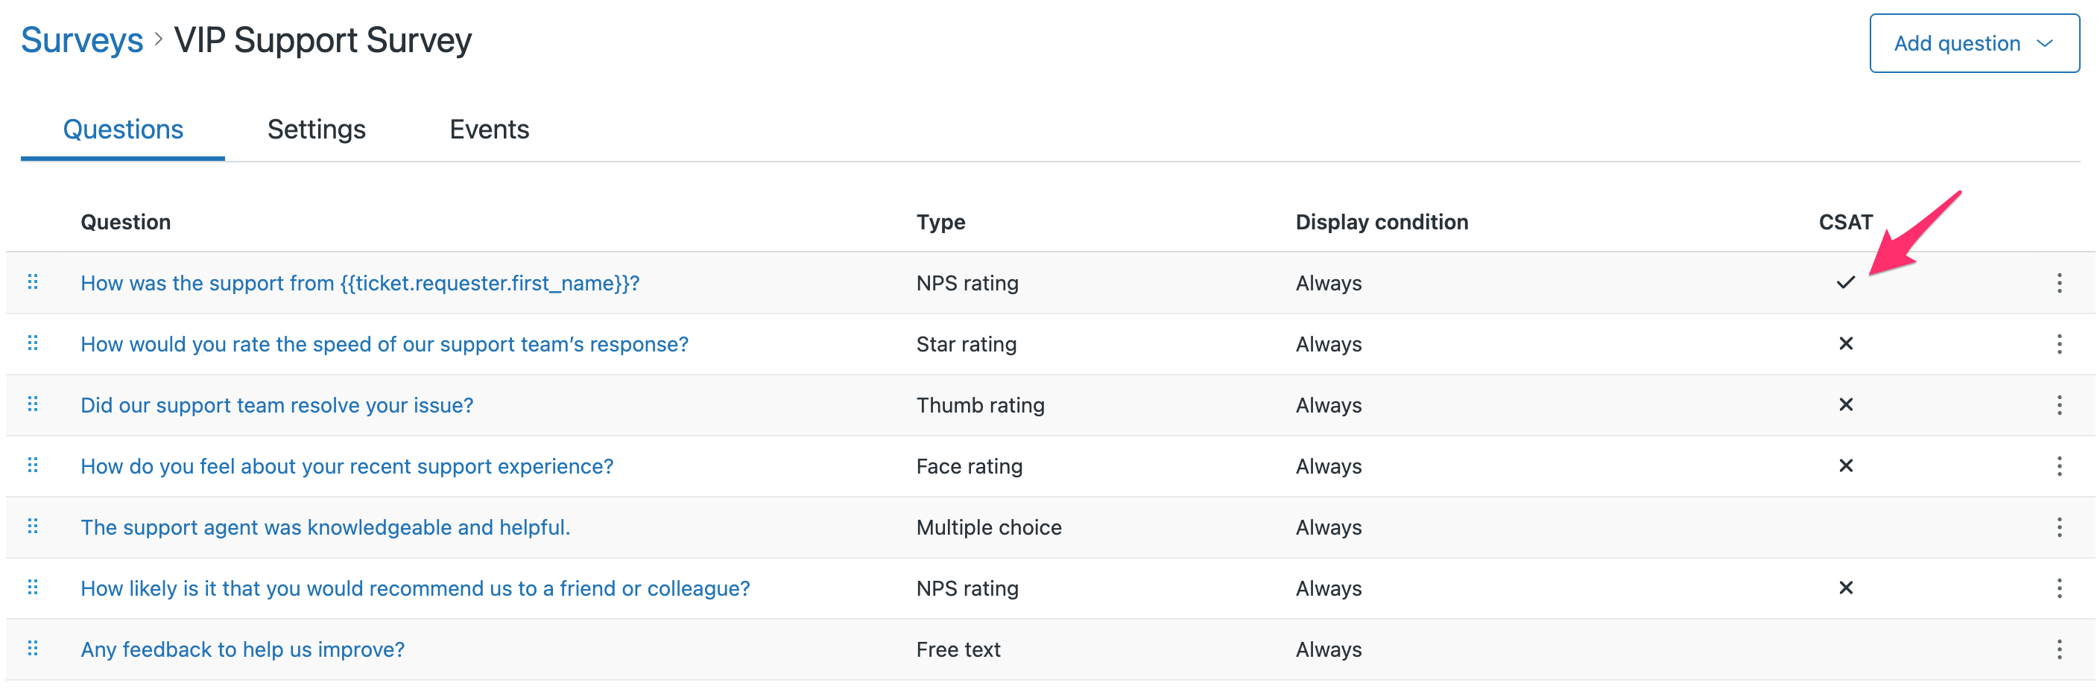Open the row options menu for the thumb rating question

point(2059,405)
